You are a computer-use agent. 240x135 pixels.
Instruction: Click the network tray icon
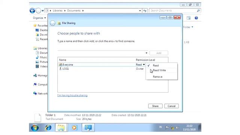click(x=172, y=127)
